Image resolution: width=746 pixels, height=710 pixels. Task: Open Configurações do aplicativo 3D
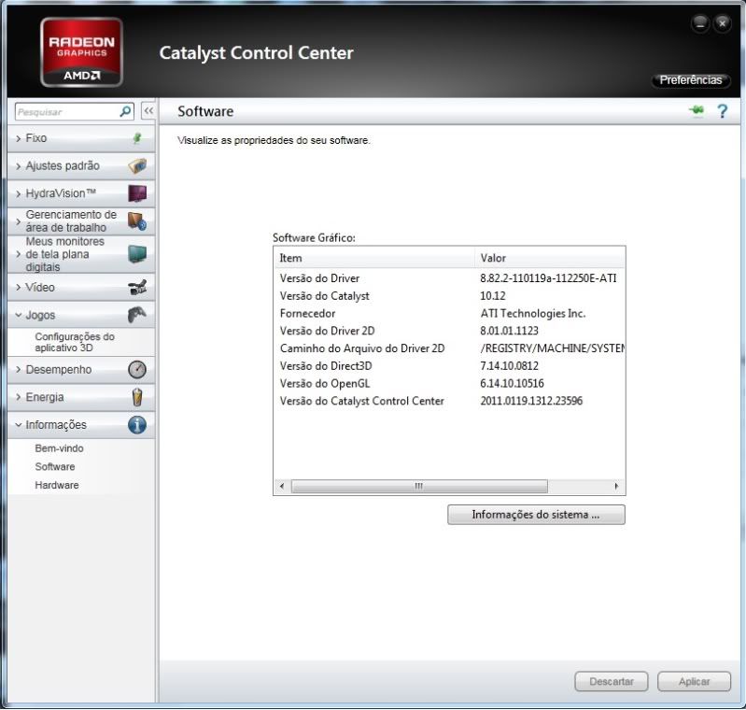point(74,342)
